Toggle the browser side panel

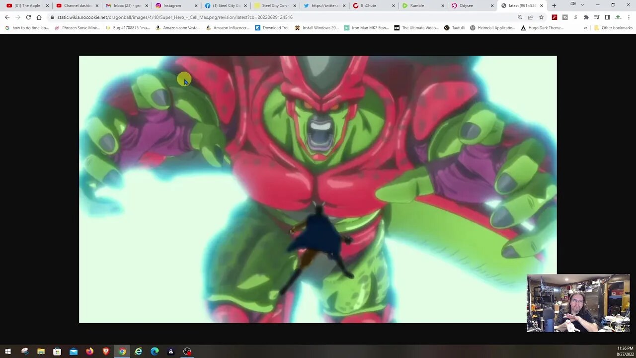(607, 17)
